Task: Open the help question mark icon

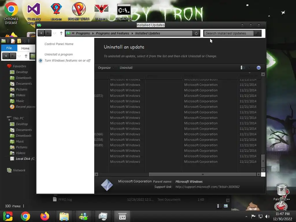Action: click(259, 68)
